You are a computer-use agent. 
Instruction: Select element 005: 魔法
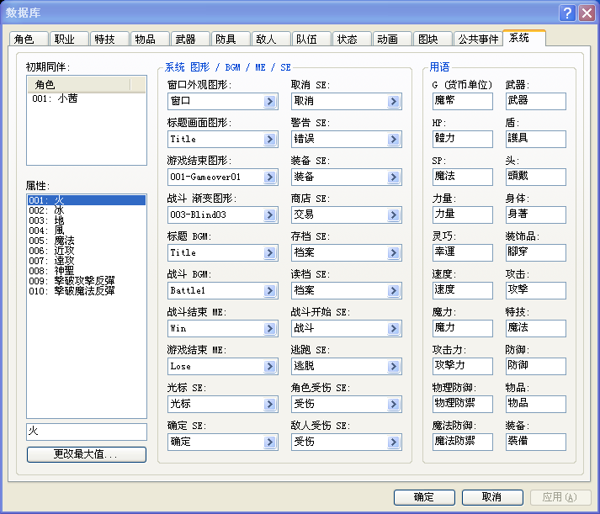click(x=87, y=241)
